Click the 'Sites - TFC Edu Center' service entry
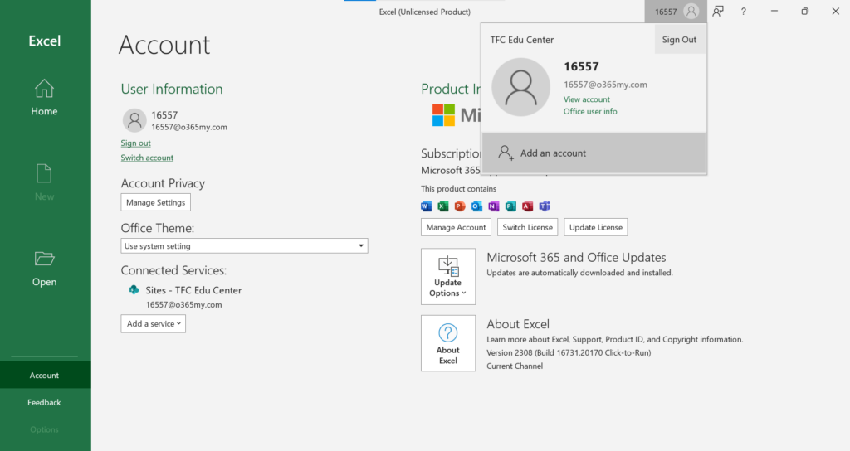The width and height of the screenshot is (850, 451). (x=193, y=290)
